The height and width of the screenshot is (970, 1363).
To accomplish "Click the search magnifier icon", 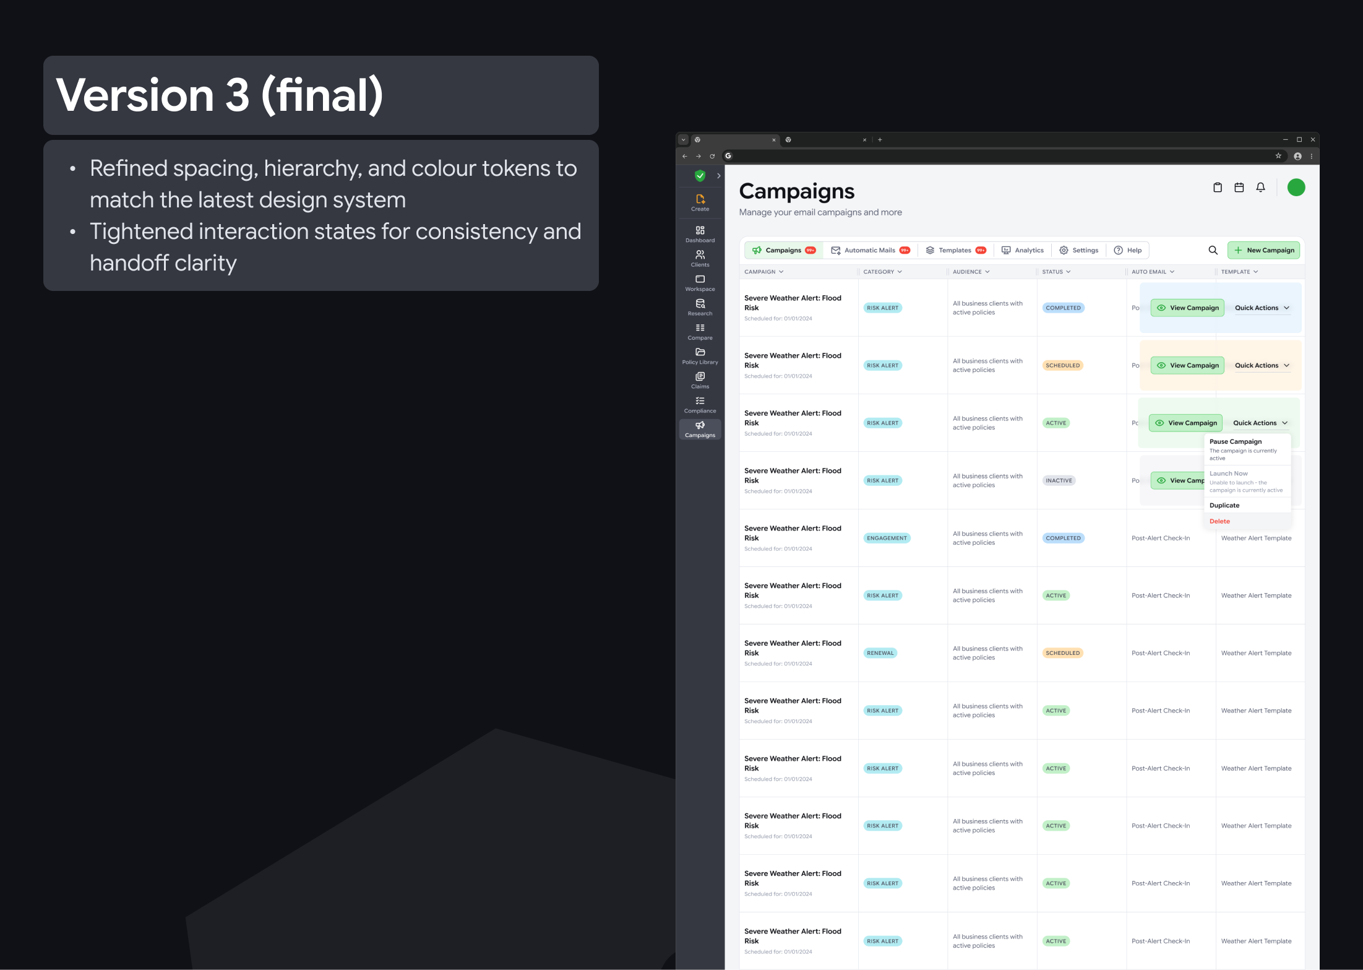I will pos(1213,250).
